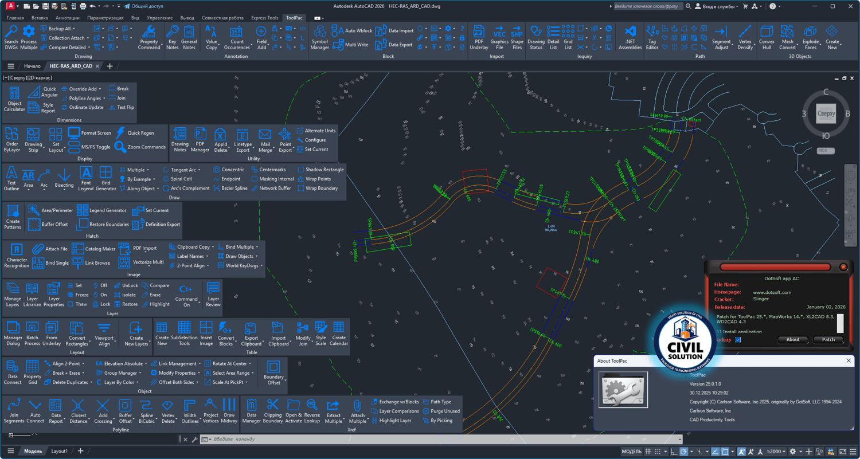Click the Order ByLayer tool
The image size is (860, 459).
coord(12,140)
